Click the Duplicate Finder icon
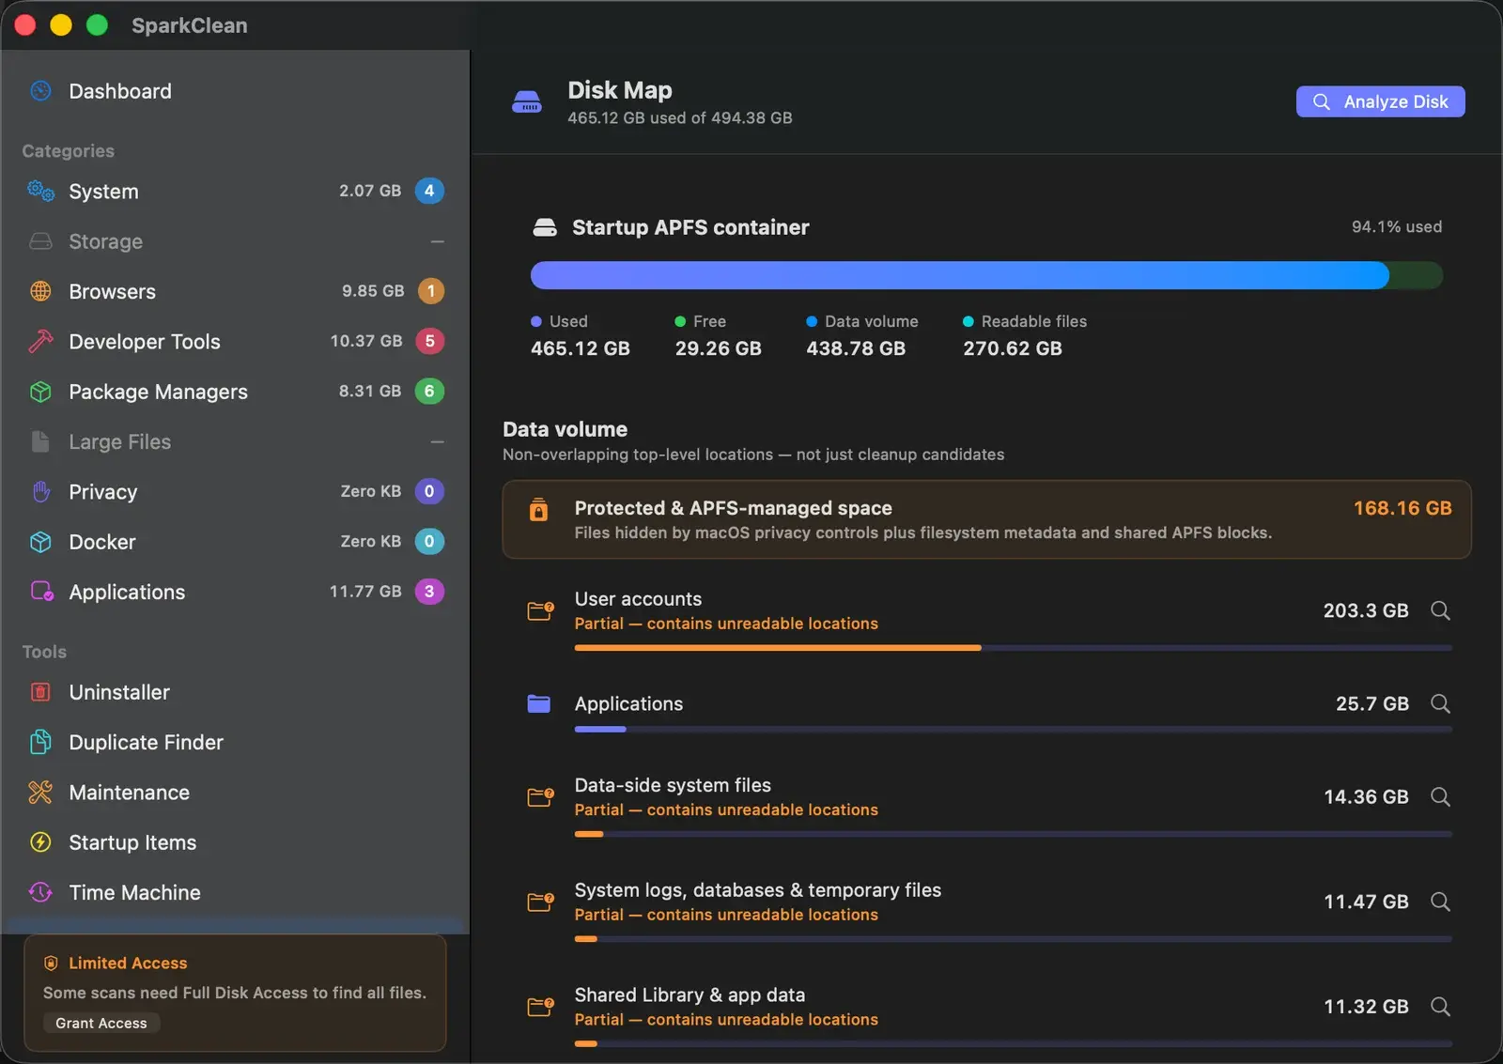 coord(40,742)
